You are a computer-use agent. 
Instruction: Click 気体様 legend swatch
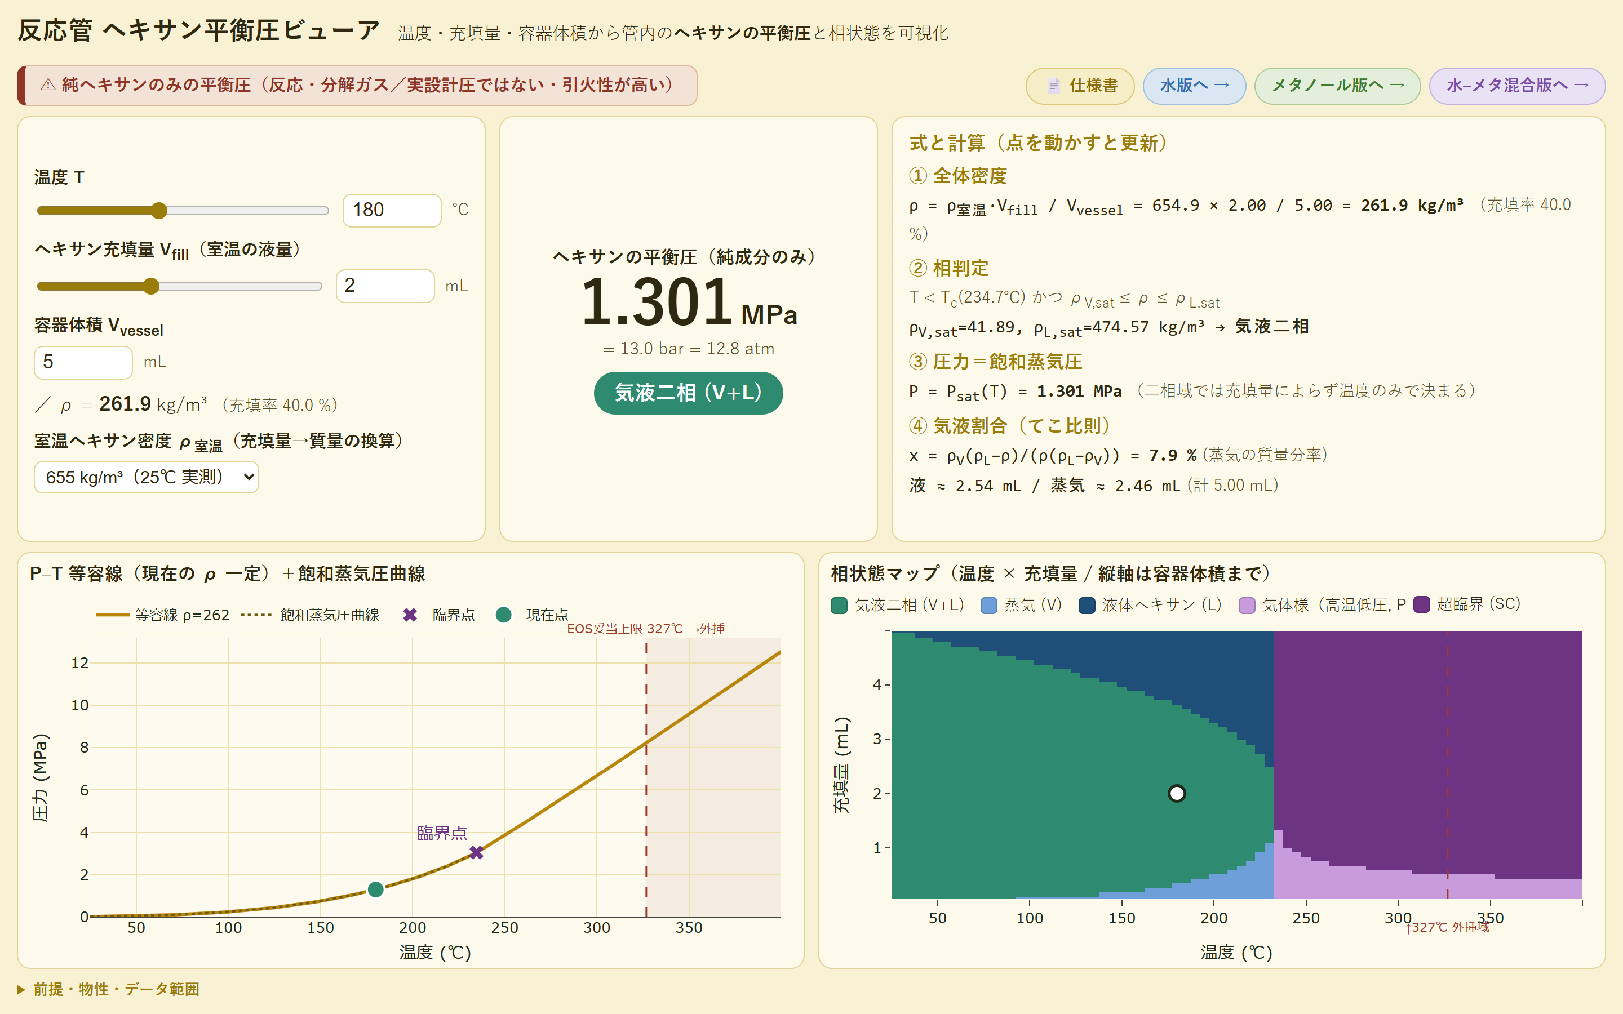coord(1247,606)
